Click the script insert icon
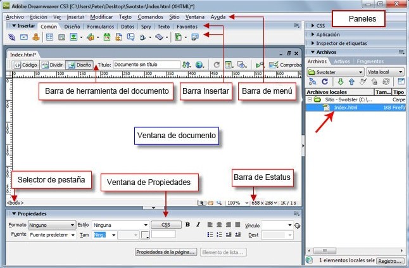This screenshot has width=409, height=268. [x=159, y=37]
